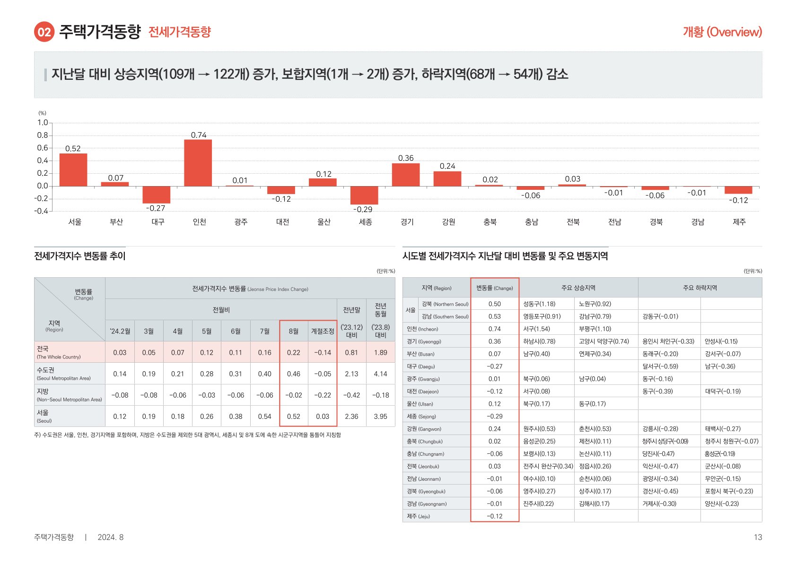The height and width of the screenshot is (562, 796).
Task: Click the 전세가격동향 red subtitle
Action: pos(179,32)
